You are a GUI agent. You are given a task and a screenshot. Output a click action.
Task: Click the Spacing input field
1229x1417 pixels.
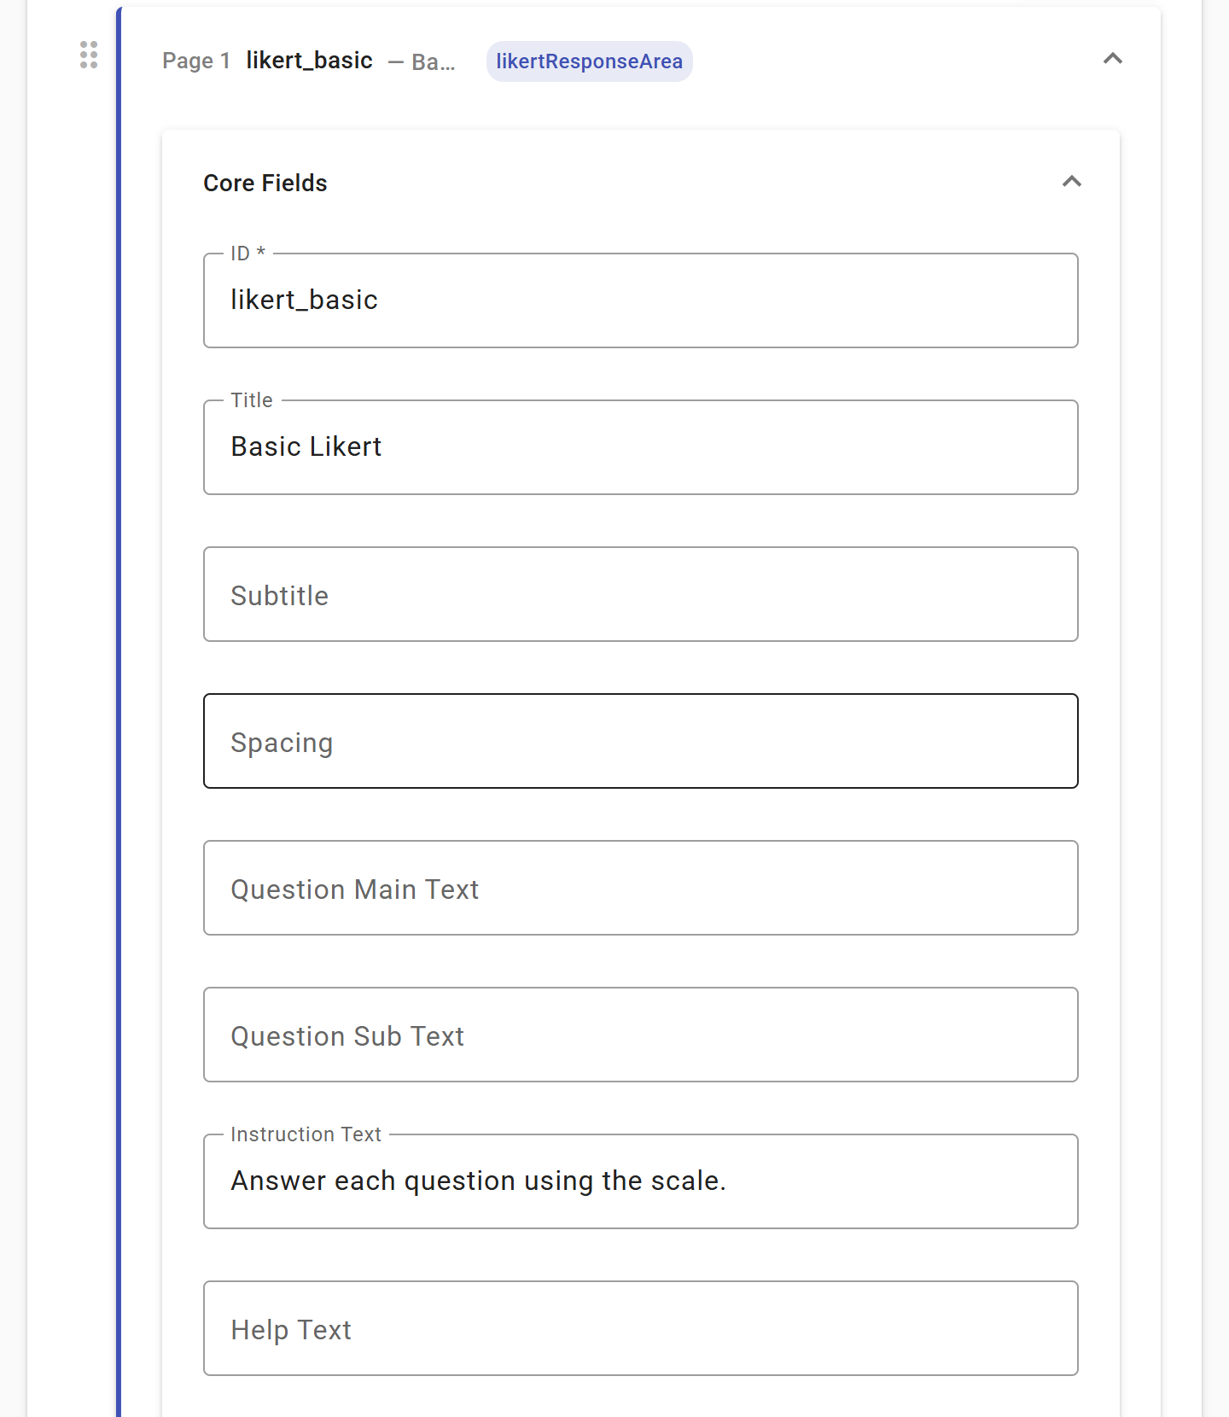640,741
